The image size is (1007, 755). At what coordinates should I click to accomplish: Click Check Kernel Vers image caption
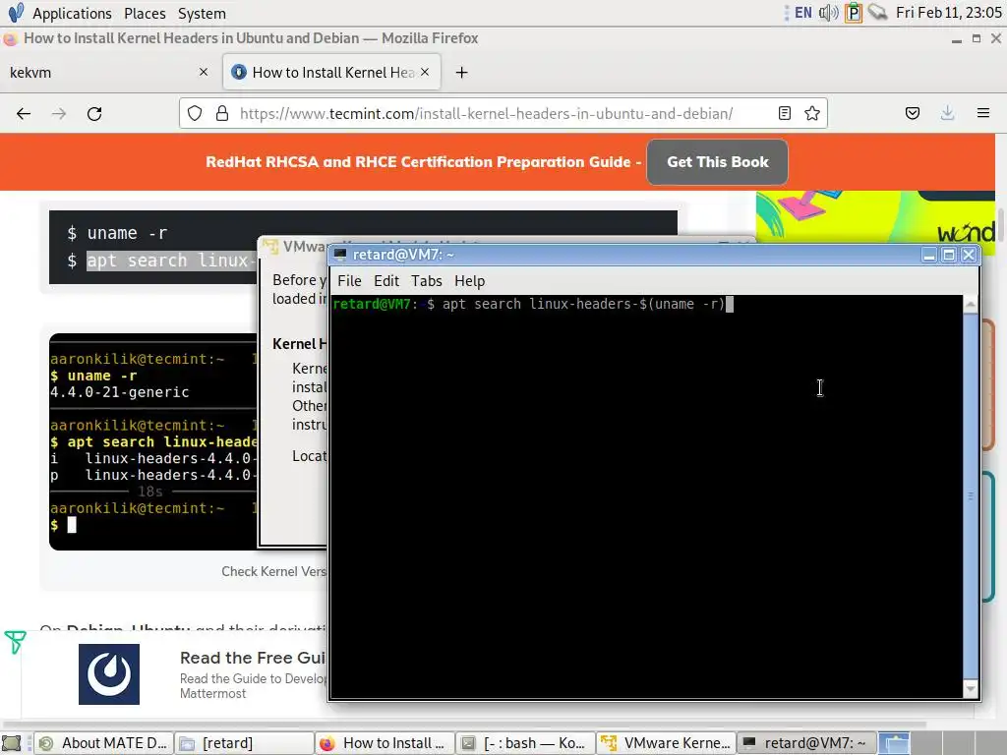(x=274, y=571)
